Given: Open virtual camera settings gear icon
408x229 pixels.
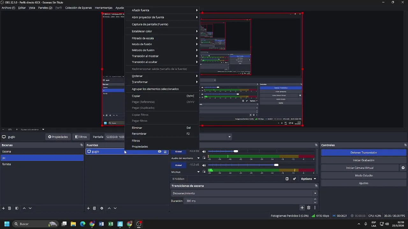Looking at the screenshot, I should point(403,168).
